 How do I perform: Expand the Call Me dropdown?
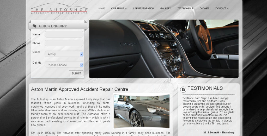(64, 65)
